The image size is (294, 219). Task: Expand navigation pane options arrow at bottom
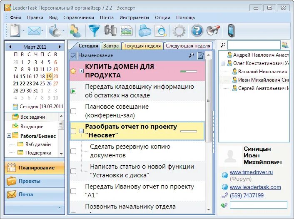tap(60, 207)
